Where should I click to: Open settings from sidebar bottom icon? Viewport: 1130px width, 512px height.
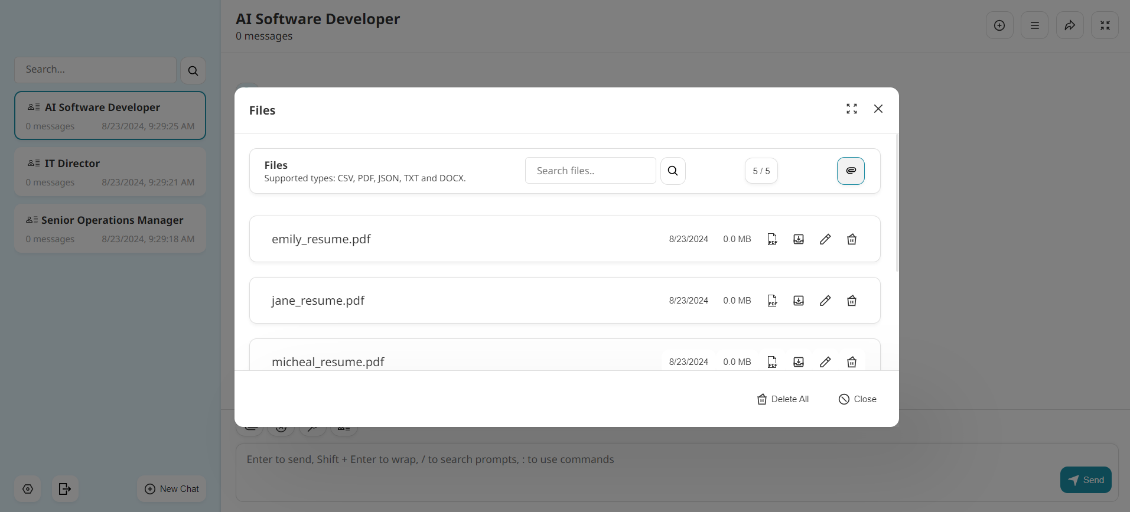tap(28, 489)
